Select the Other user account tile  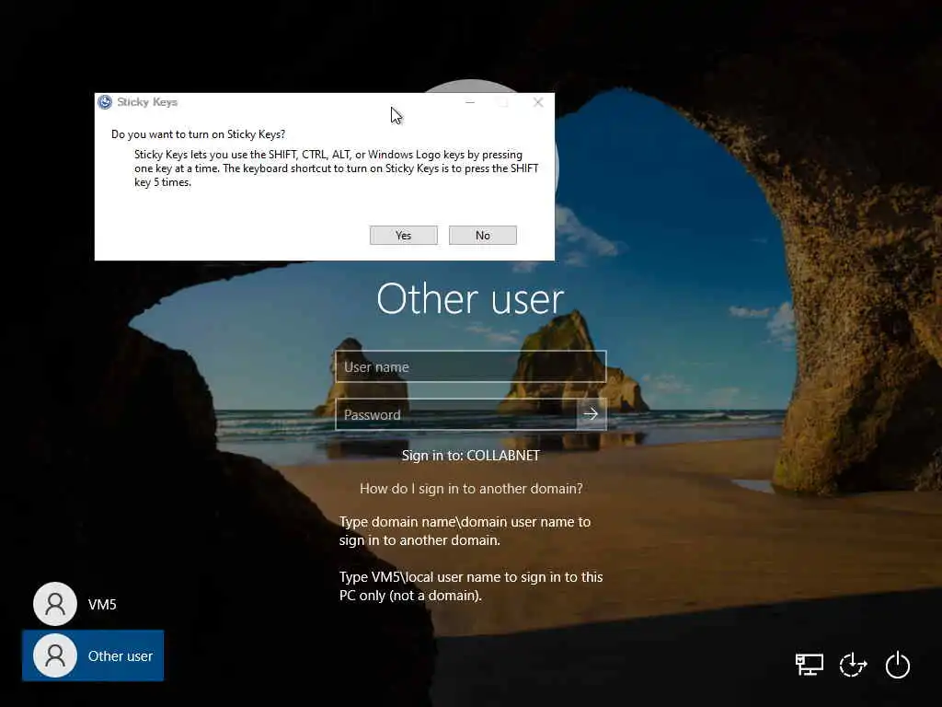[93, 655]
